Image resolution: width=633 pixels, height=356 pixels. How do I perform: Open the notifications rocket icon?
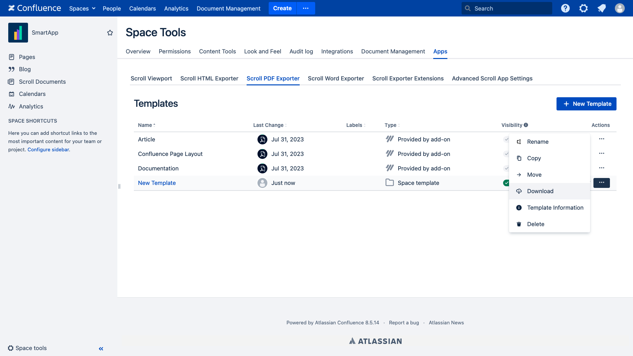click(601, 8)
